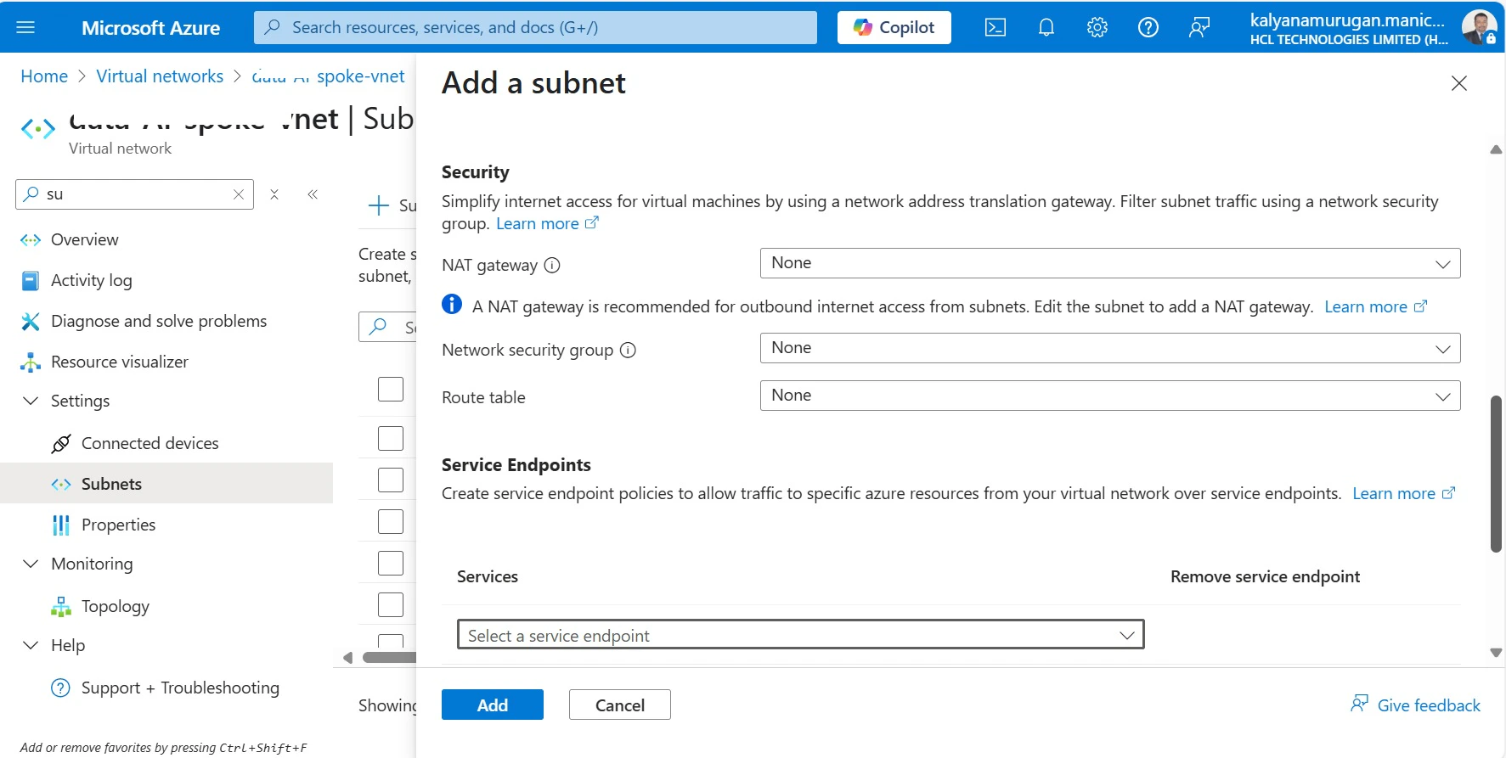
Task: Open Properties menu item
Action: pos(119,525)
